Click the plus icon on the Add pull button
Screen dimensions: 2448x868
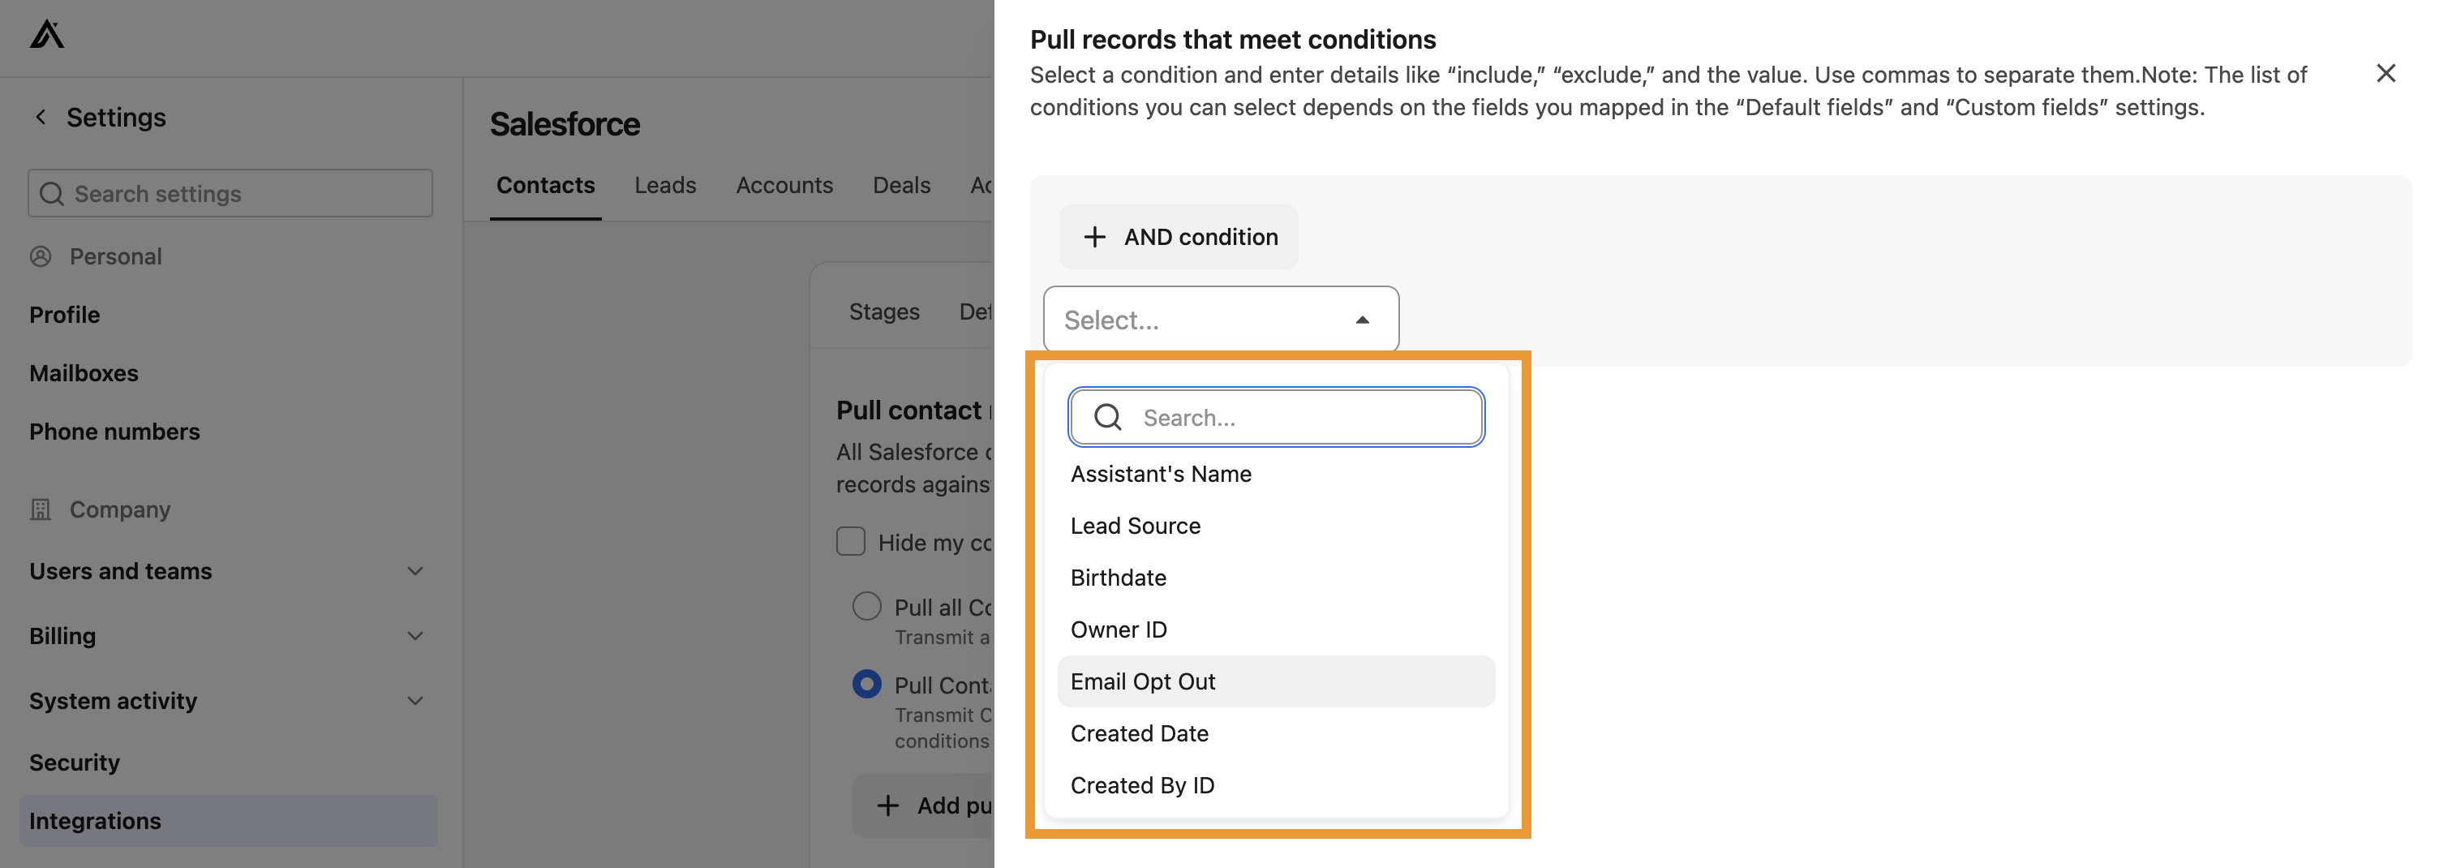(x=887, y=804)
